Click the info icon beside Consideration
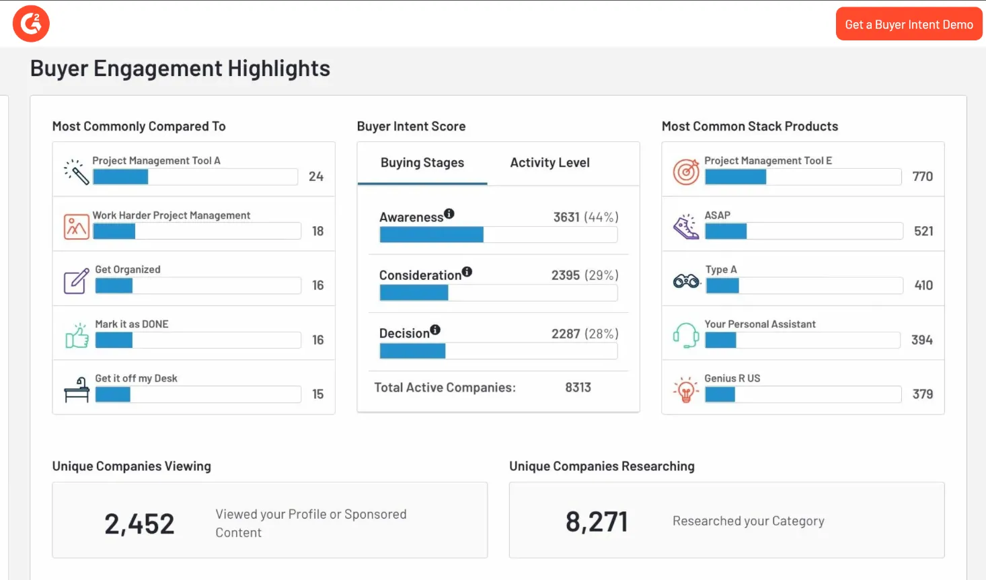 (467, 272)
